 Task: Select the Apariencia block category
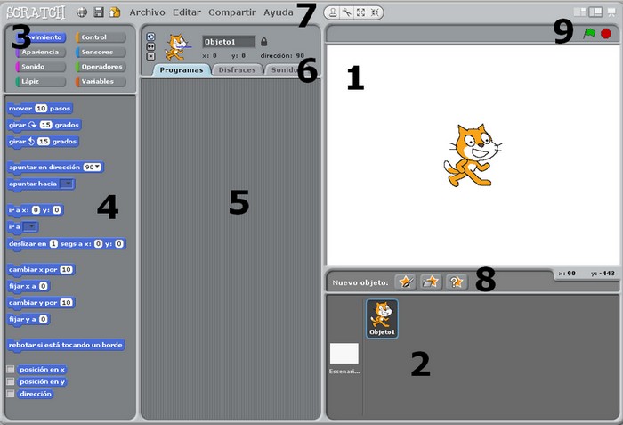tap(41, 52)
